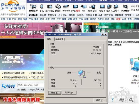Open the 手机 phone category icon
This screenshot has width=139, height=104.
pyautogui.click(x=42, y=7)
